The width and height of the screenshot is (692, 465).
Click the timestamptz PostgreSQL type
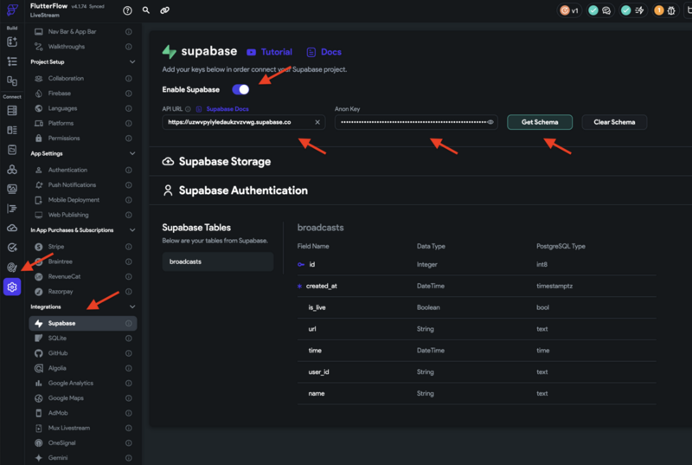click(554, 286)
